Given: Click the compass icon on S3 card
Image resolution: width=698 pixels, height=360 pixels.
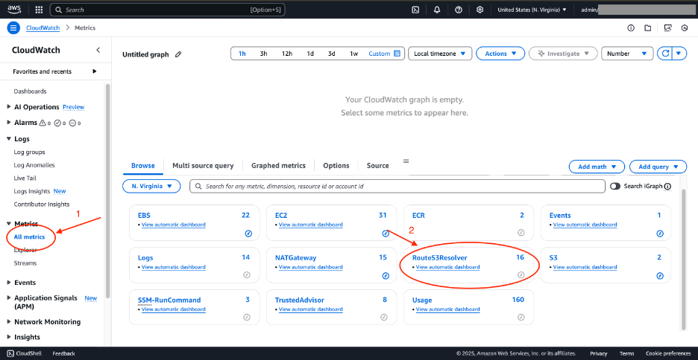Looking at the screenshot, I should pos(660,276).
